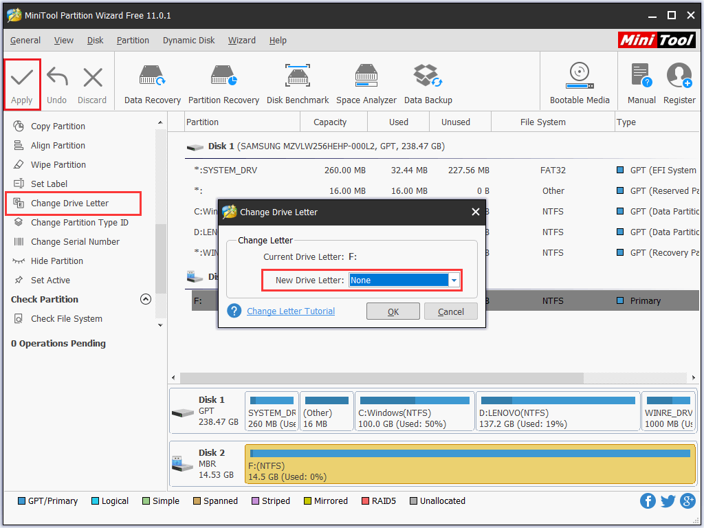Click Cancel in Change Drive Letter dialog
The image size is (704, 528).
(451, 311)
